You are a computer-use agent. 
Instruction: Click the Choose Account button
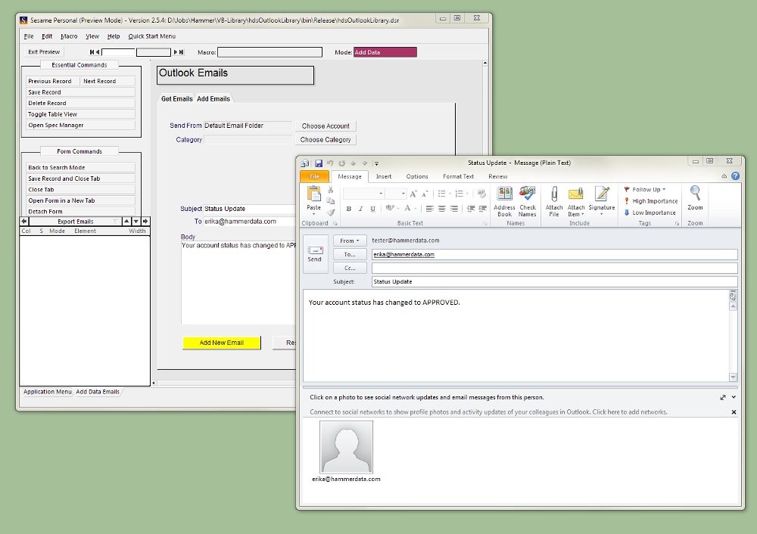tap(326, 126)
